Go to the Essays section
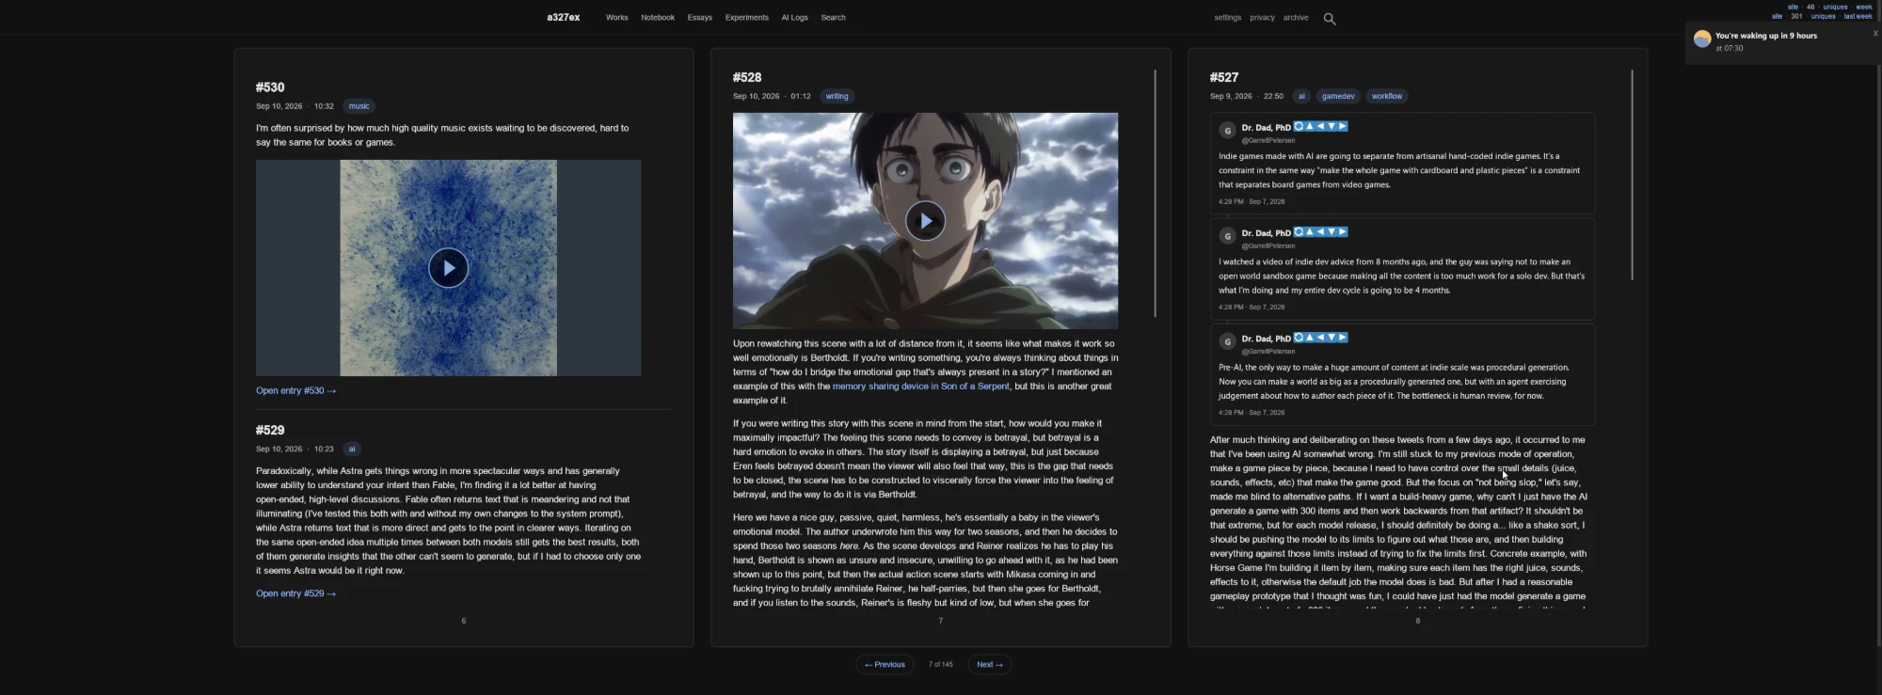 (699, 18)
